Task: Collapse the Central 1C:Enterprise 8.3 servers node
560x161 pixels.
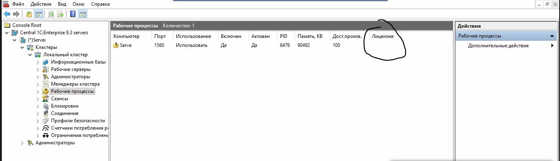Action: (7, 33)
